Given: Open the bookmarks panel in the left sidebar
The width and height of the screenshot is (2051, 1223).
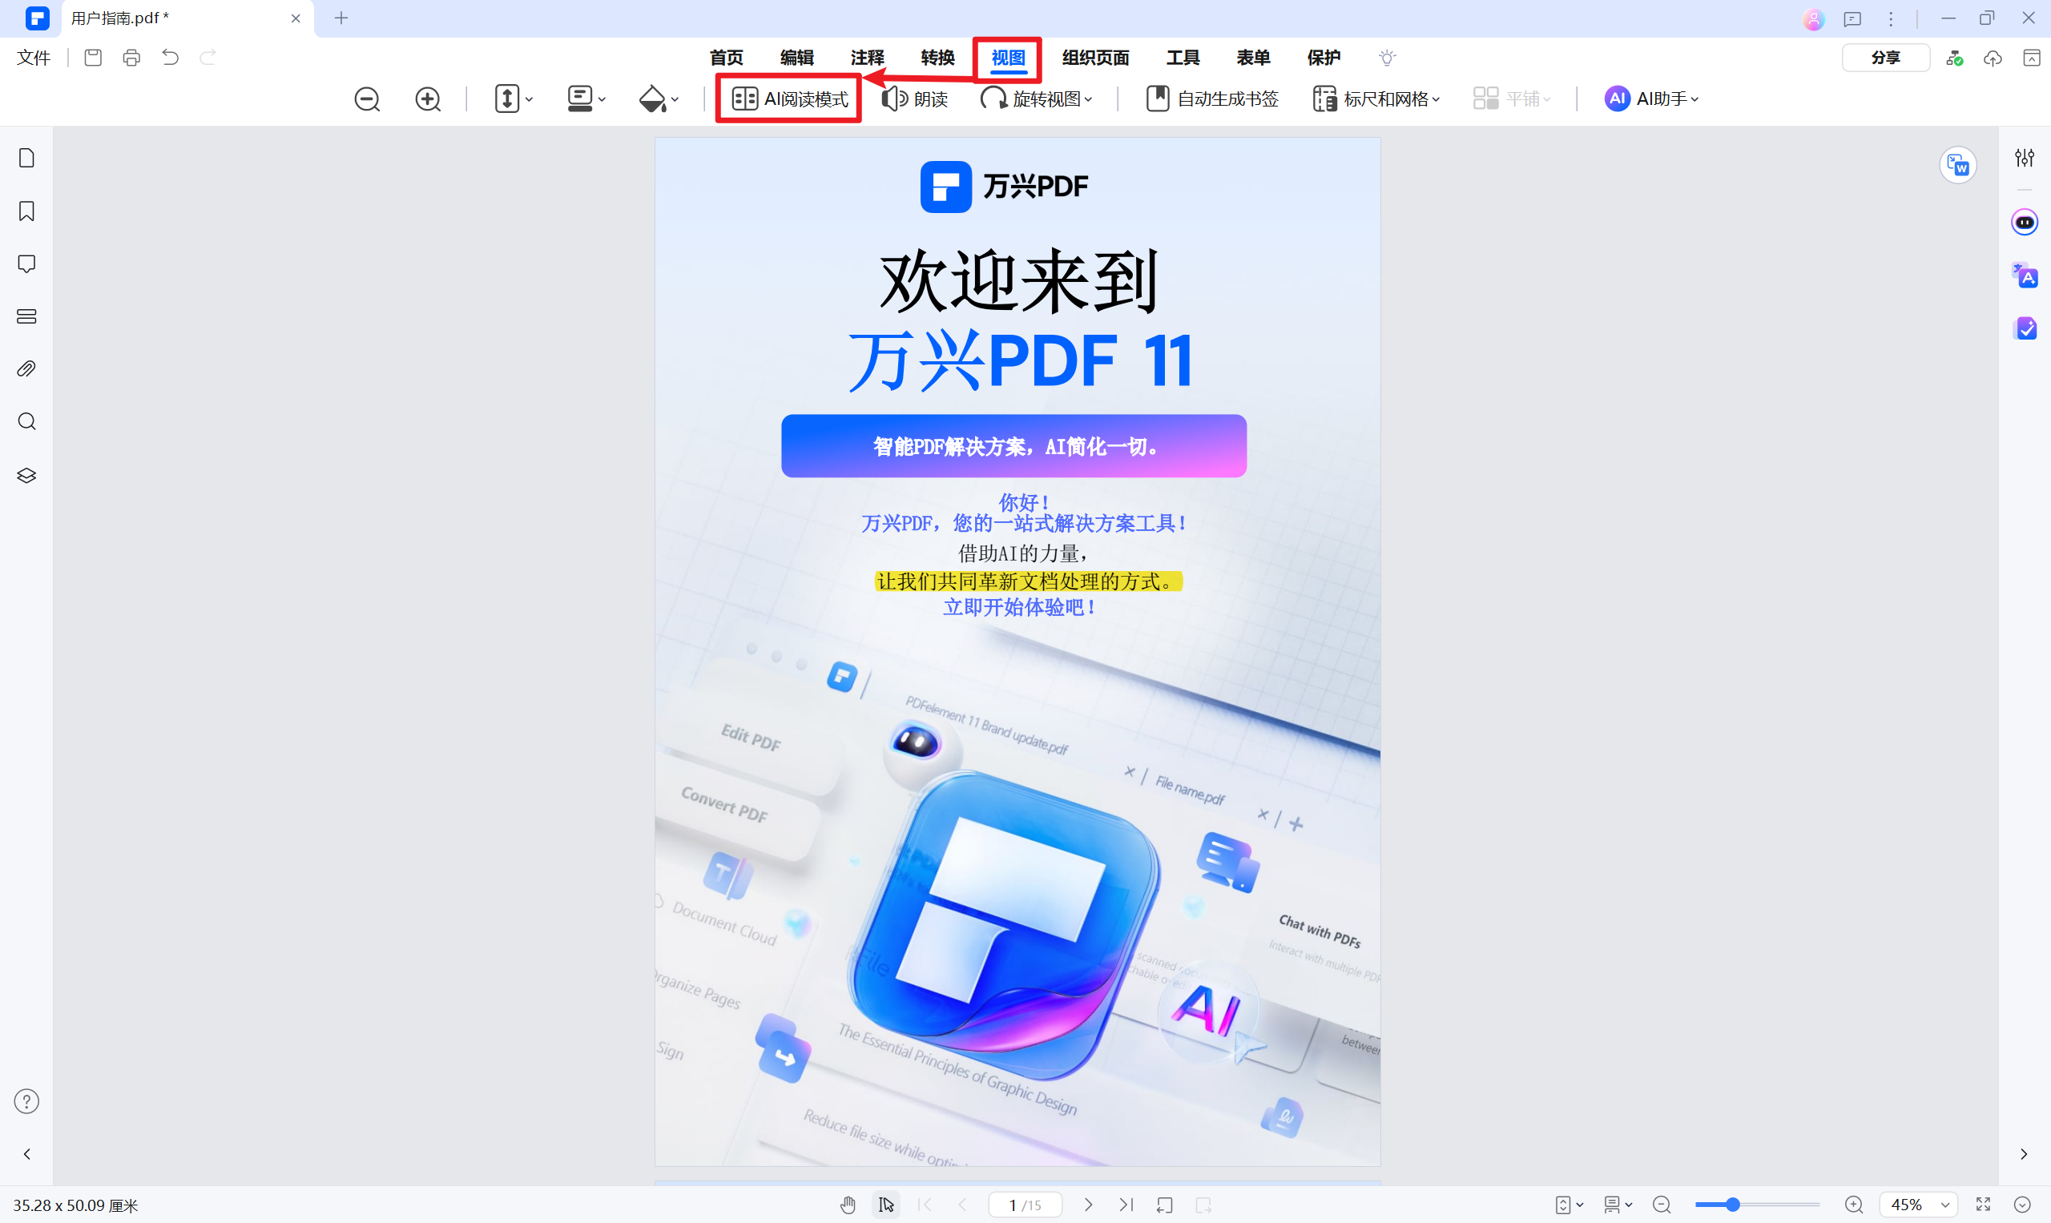Looking at the screenshot, I should [x=26, y=211].
